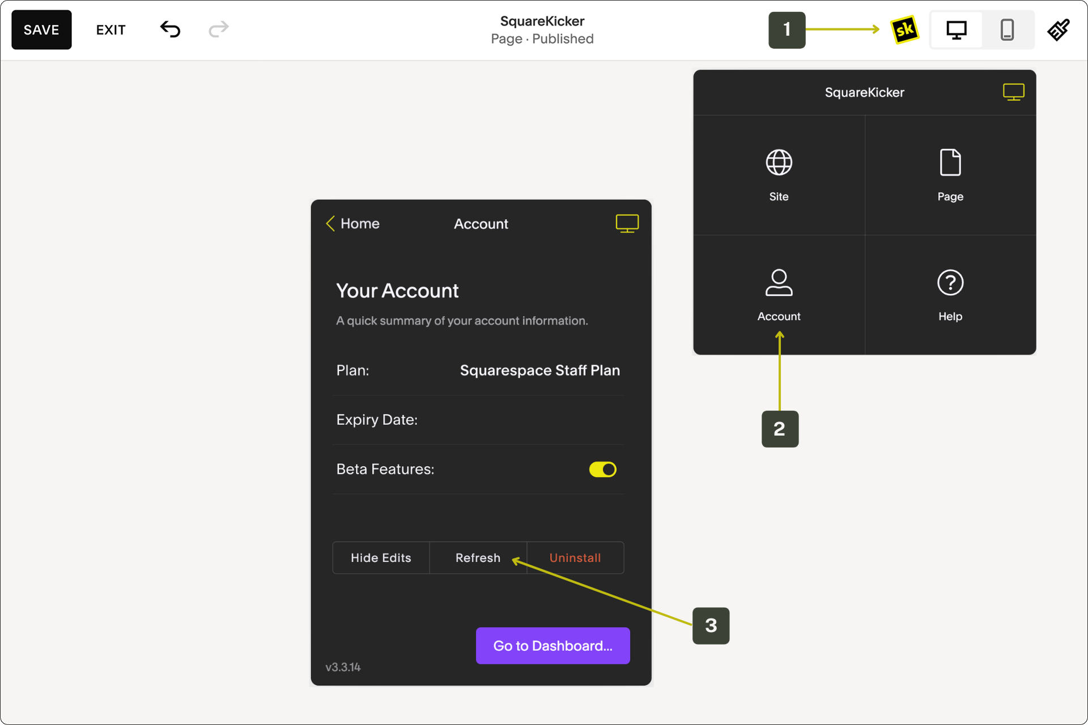Click the Uninstall button
Image resolution: width=1088 pixels, height=725 pixels.
575,557
